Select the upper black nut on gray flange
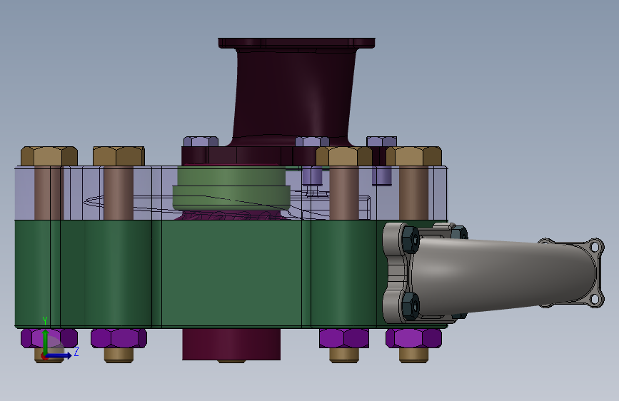This screenshot has width=619, height=401. [411, 239]
